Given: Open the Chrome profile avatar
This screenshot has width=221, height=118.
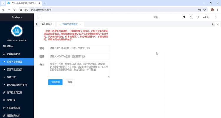Looking at the screenshot, I should point(212,10).
